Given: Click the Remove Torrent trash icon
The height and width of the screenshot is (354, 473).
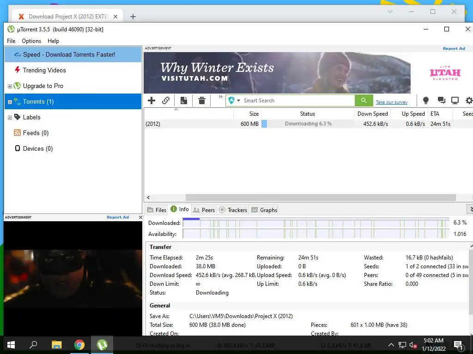Looking at the screenshot, I should click(202, 100).
